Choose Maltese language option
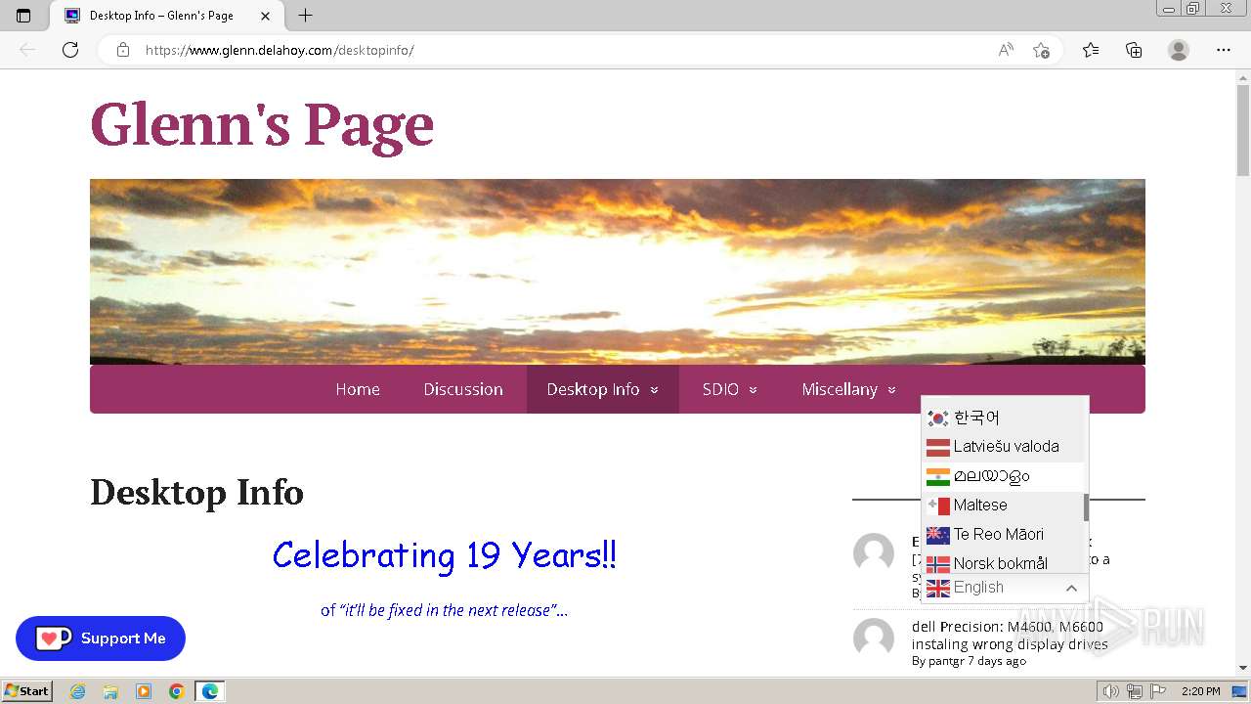This screenshot has width=1251, height=704. click(1003, 506)
